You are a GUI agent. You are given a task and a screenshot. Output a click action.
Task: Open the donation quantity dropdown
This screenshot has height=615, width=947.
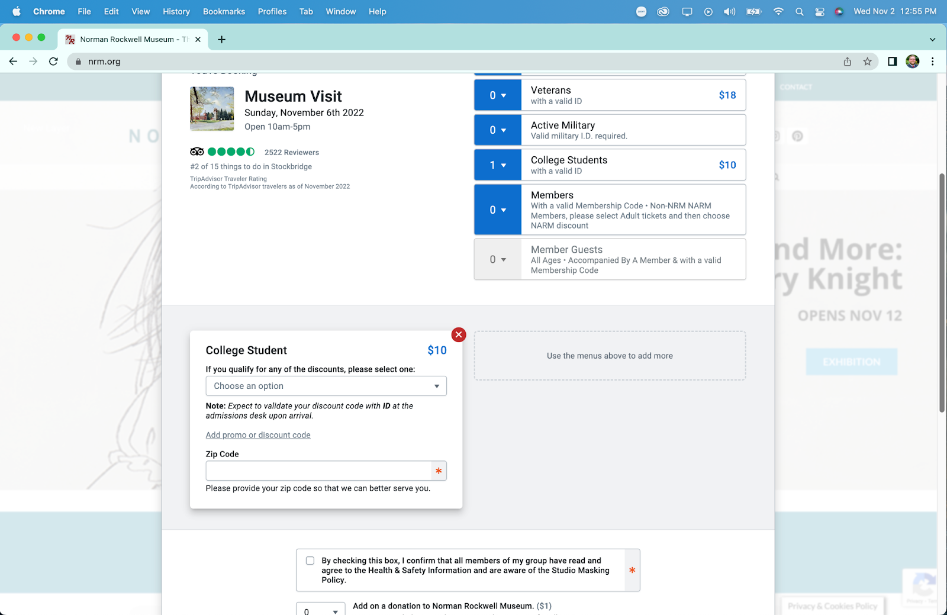click(x=320, y=610)
